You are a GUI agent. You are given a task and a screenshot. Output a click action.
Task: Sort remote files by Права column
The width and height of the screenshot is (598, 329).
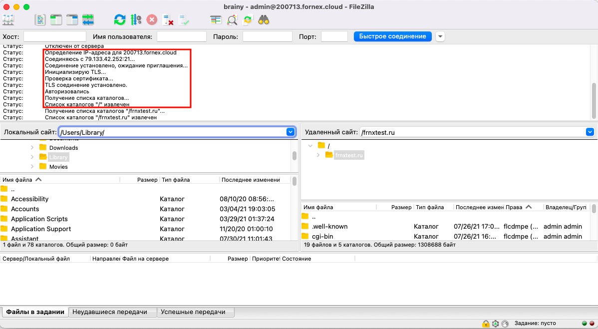[x=523, y=207]
